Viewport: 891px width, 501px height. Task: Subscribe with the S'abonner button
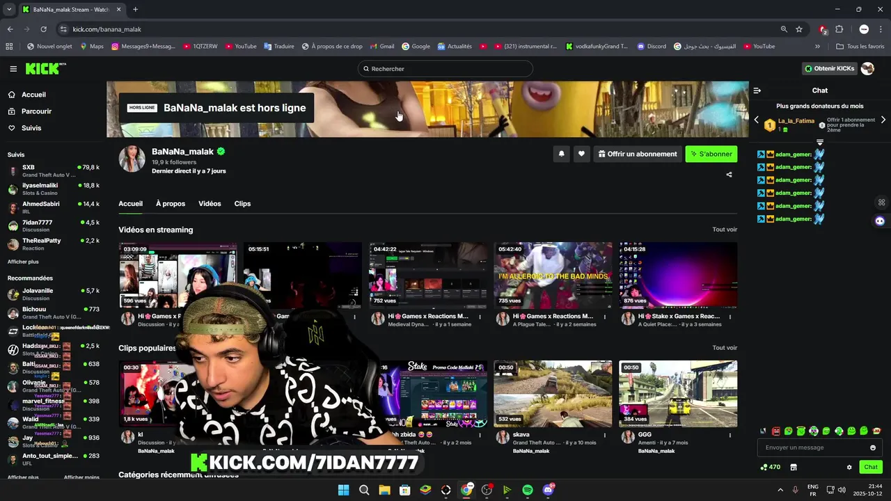tap(711, 154)
